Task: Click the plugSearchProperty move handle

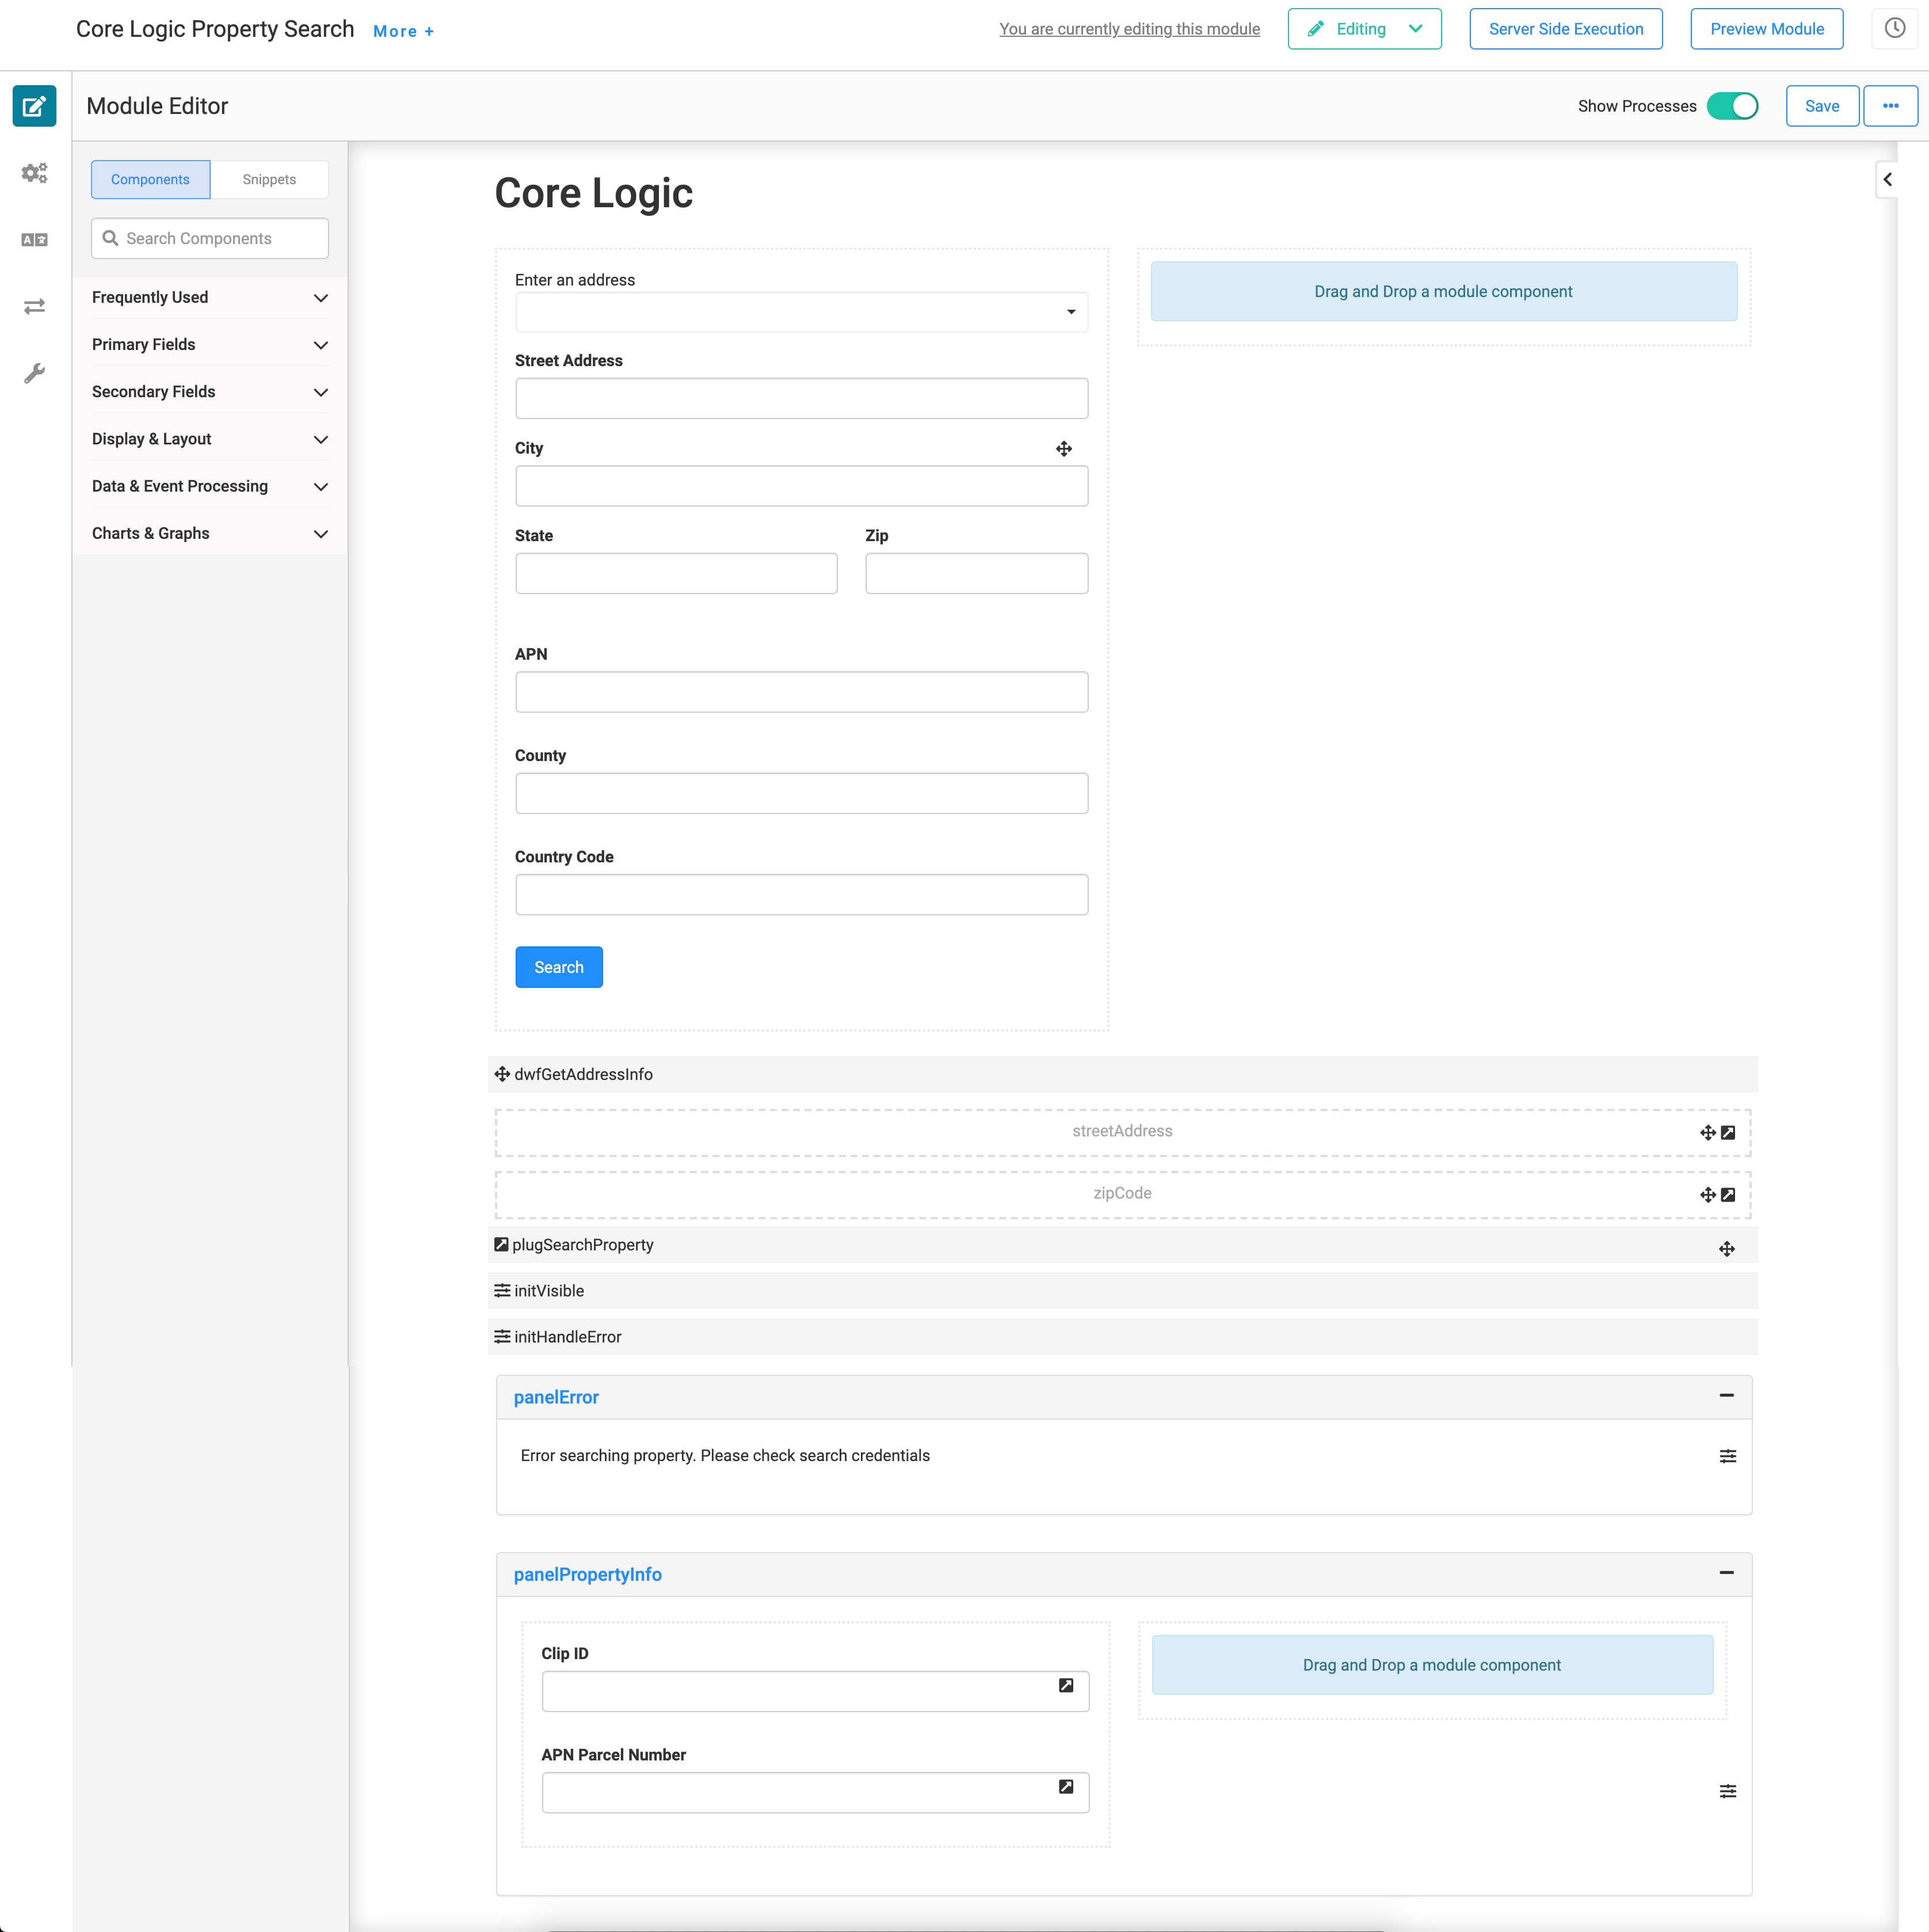Action: [x=1726, y=1249]
